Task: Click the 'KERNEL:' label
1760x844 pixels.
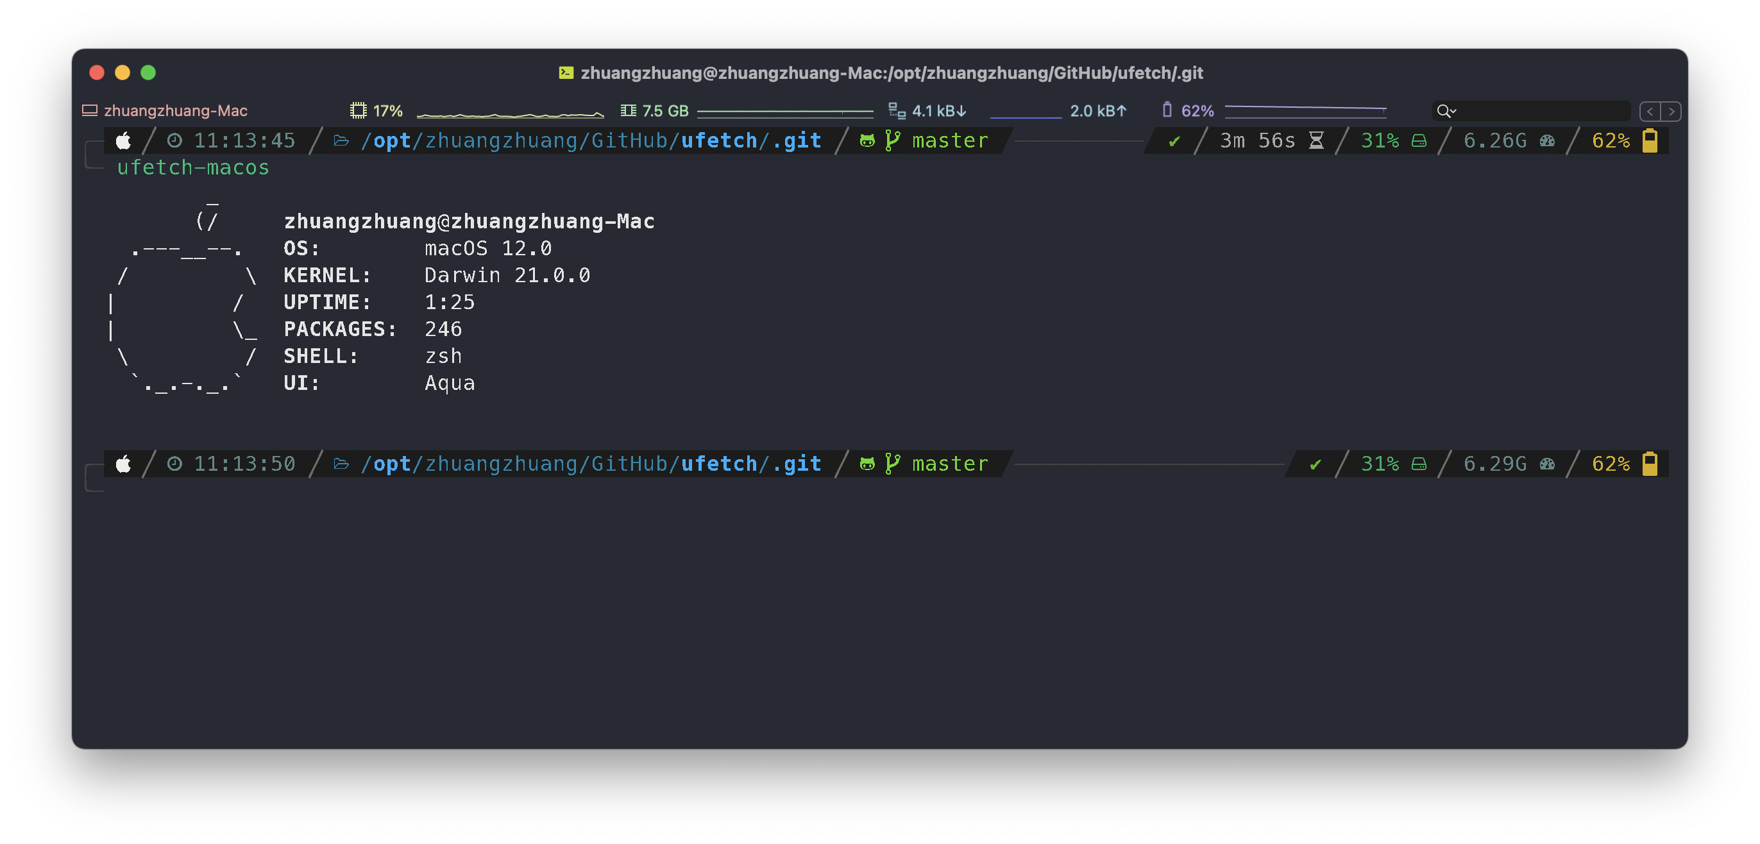Action: (x=327, y=275)
